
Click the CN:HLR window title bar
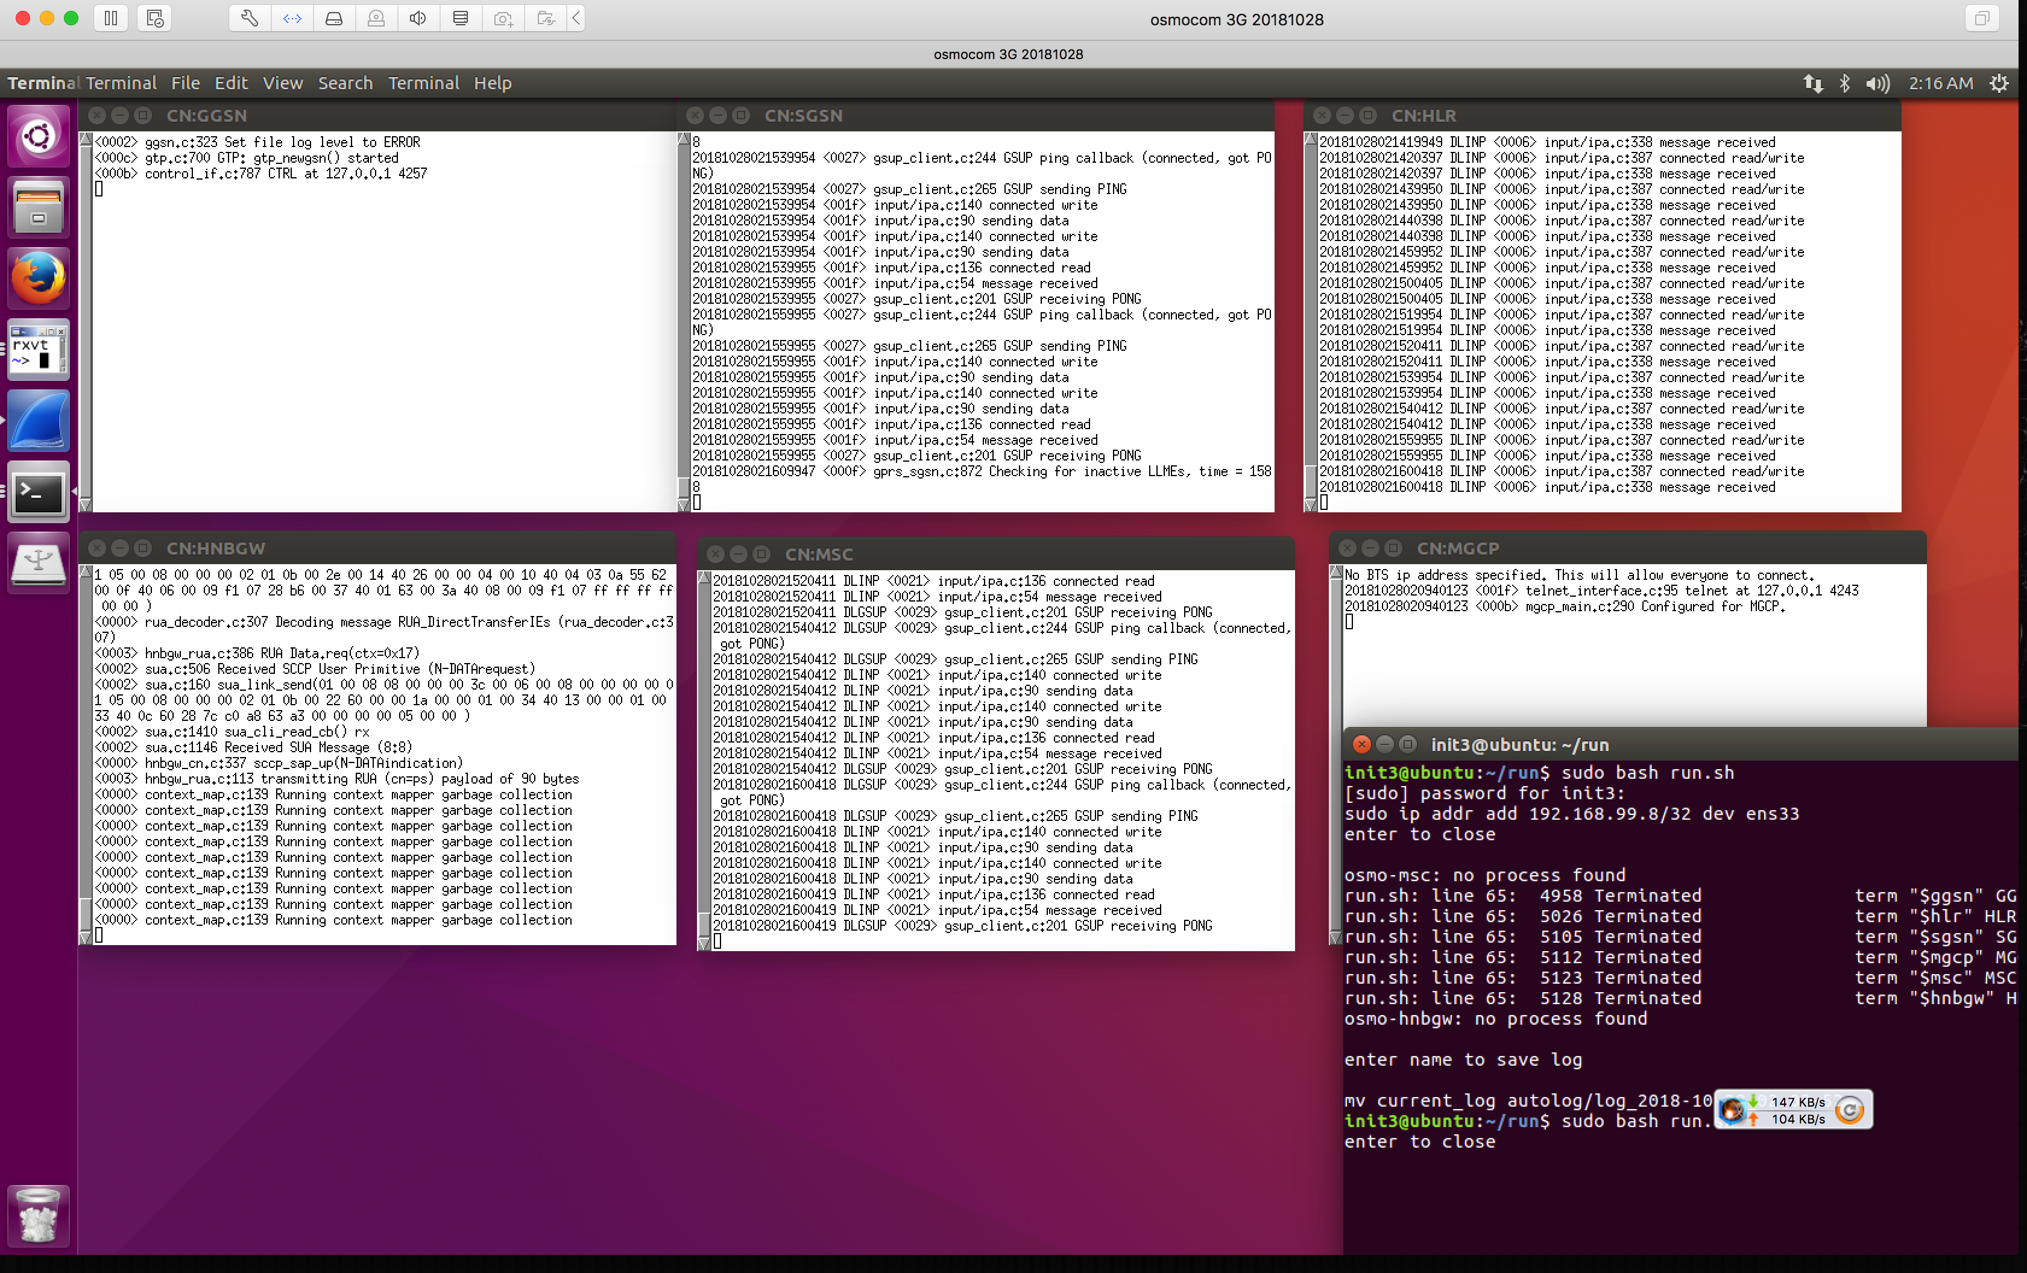pos(1600,115)
